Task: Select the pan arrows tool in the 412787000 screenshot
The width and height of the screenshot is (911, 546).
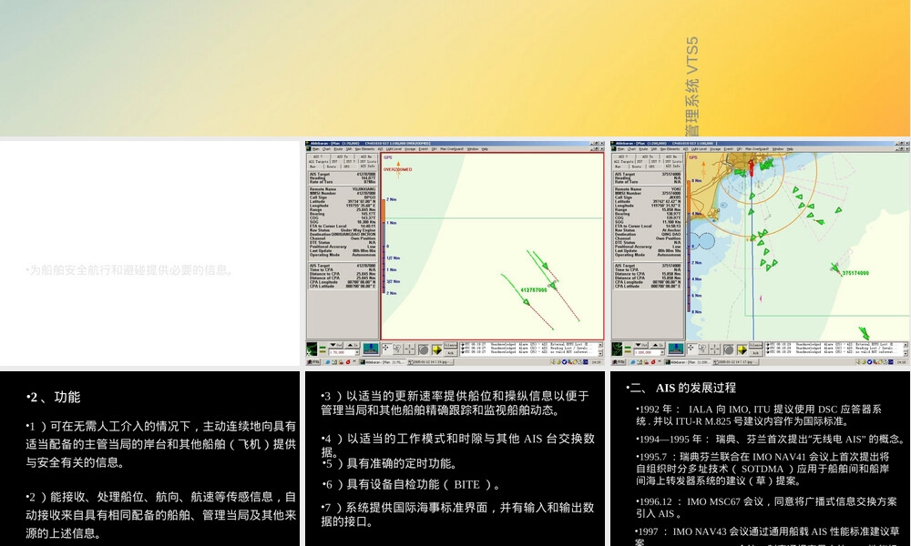Action: pos(385,349)
